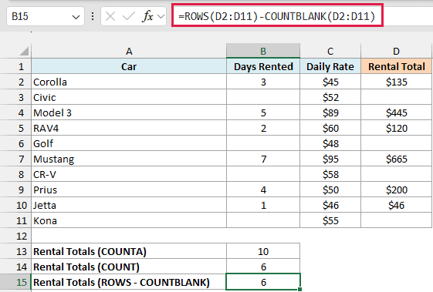Select row 15 header
The width and height of the screenshot is (433, 292).
pos(15,282)
